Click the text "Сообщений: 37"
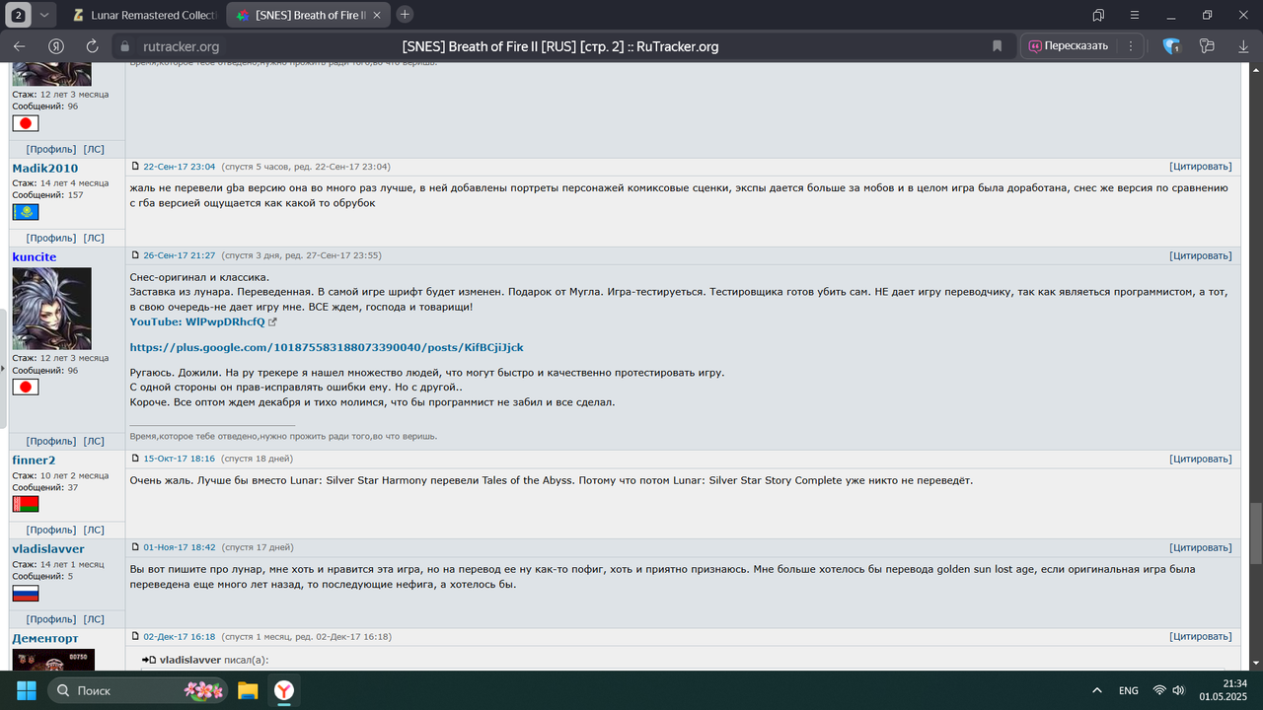 point(44,487)
